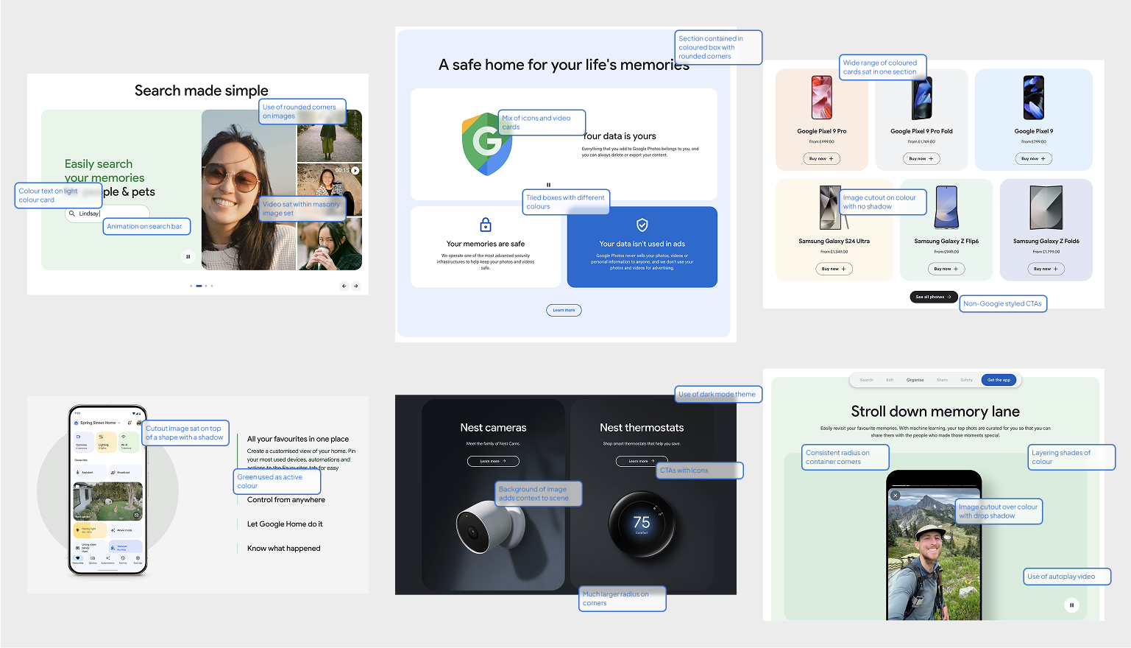Expand Know what happened accordion item
Image resolution: width=1131 pixels, height=648 pixels.
click(x=284, y=549)
